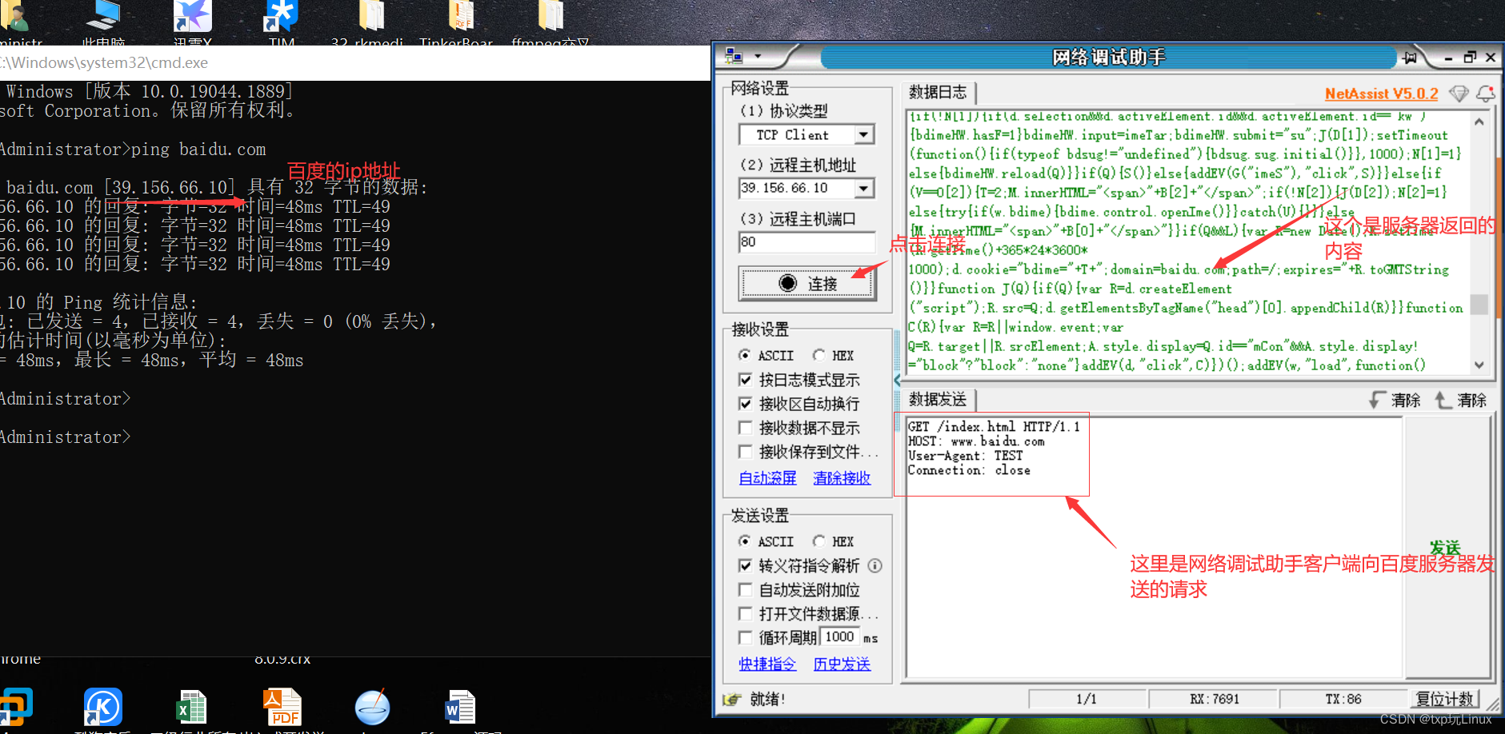Screen dimensions: 1505x734
Task: Open the blue globe application desktop icon
Action: click(x=372, y=707)
